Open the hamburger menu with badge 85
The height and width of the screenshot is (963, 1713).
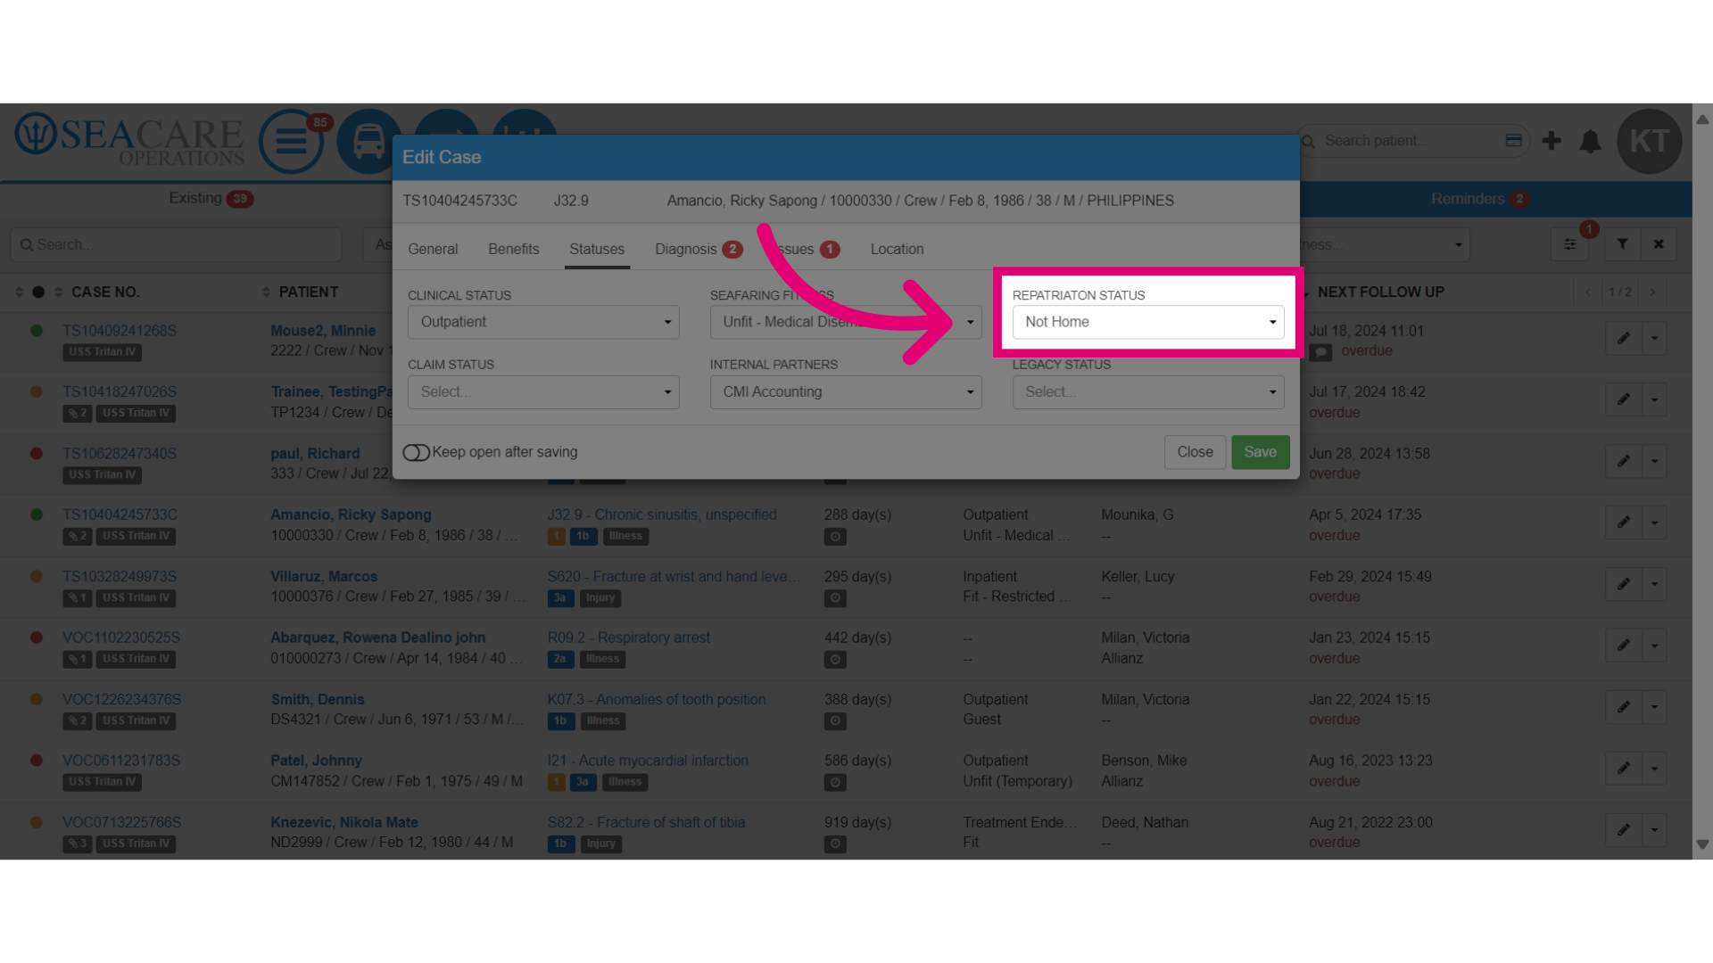291,141
